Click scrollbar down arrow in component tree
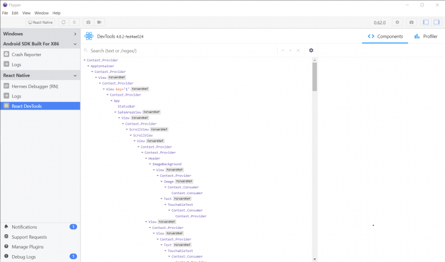This screenshot has height=262, width=445. pyautogui.click(x=315, y=259)
